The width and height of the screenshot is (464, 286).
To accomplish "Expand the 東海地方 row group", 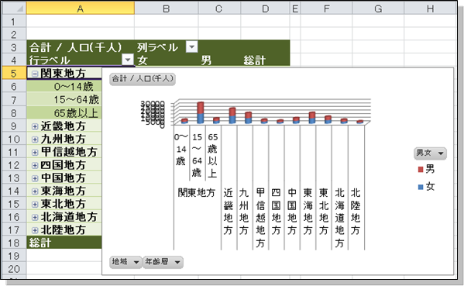I will (35, 191).
